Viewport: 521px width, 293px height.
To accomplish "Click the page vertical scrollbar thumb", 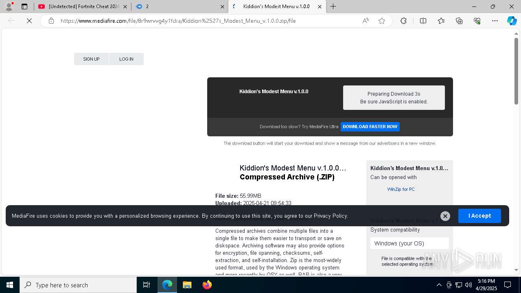I will pos(517,71).
